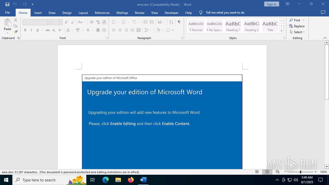Click the font color A swatch
This screenshot has height=185, width=329.
click(x=88, y=30)
